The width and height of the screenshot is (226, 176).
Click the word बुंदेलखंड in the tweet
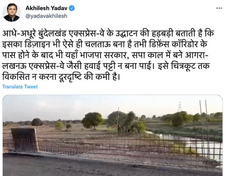(x=53, y=33)
